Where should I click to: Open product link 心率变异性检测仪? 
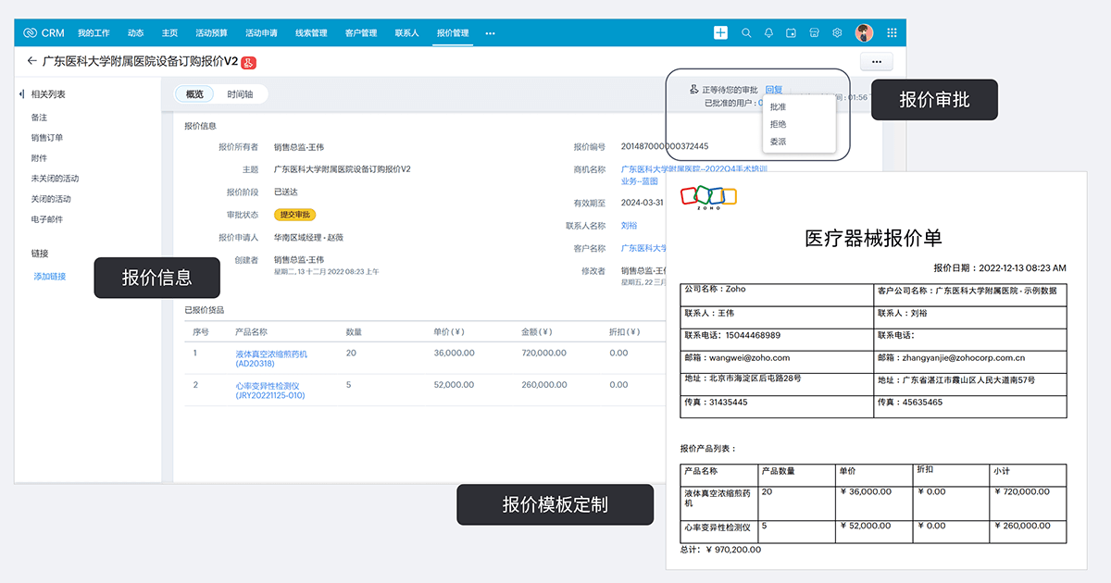(269, 390)
